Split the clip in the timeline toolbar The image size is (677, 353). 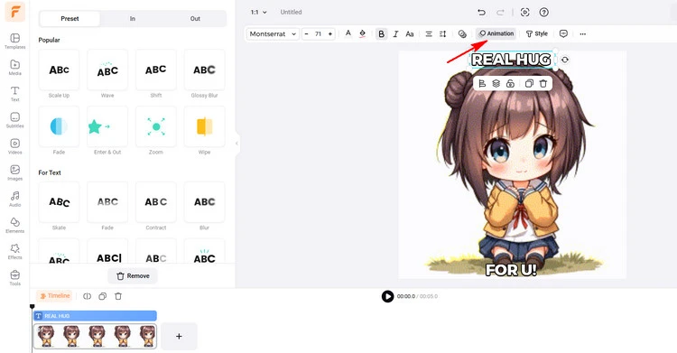(x=88, y=296)
